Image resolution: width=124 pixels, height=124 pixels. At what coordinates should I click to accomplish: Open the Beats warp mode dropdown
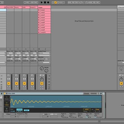point(87,112)
